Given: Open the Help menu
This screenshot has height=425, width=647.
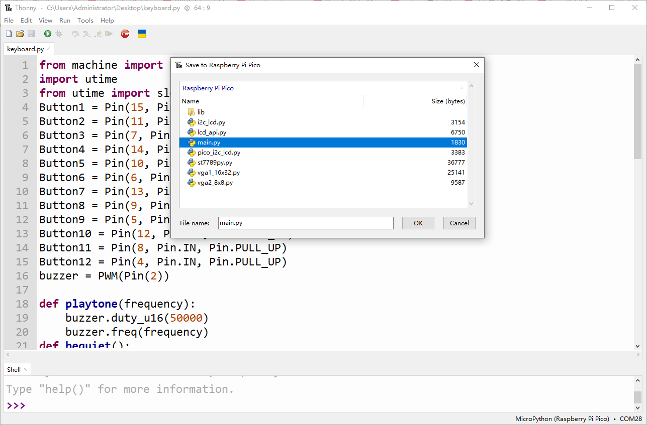Looking at the screenshot, I should [107, 21].
